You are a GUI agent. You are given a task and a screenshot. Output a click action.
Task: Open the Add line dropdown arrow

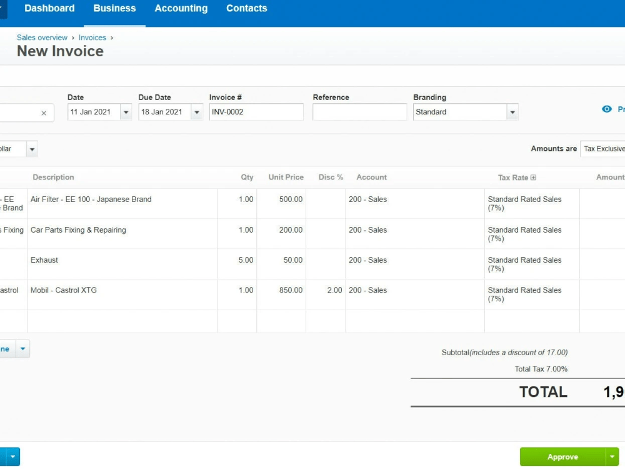pyautogui.click(x=22, y=349)
